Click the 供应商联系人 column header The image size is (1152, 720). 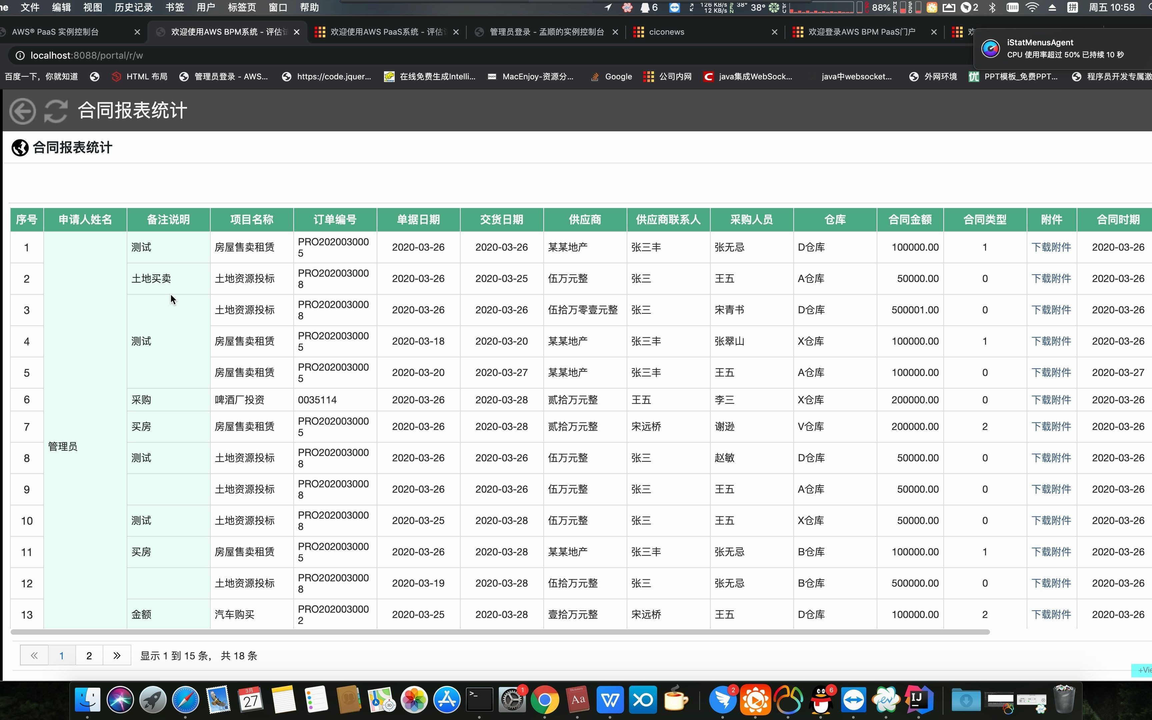pos(668,220)
